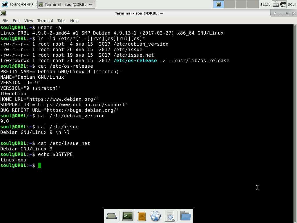
Task: Open the Приложения applications menu
Action: [x=17, y=4]
